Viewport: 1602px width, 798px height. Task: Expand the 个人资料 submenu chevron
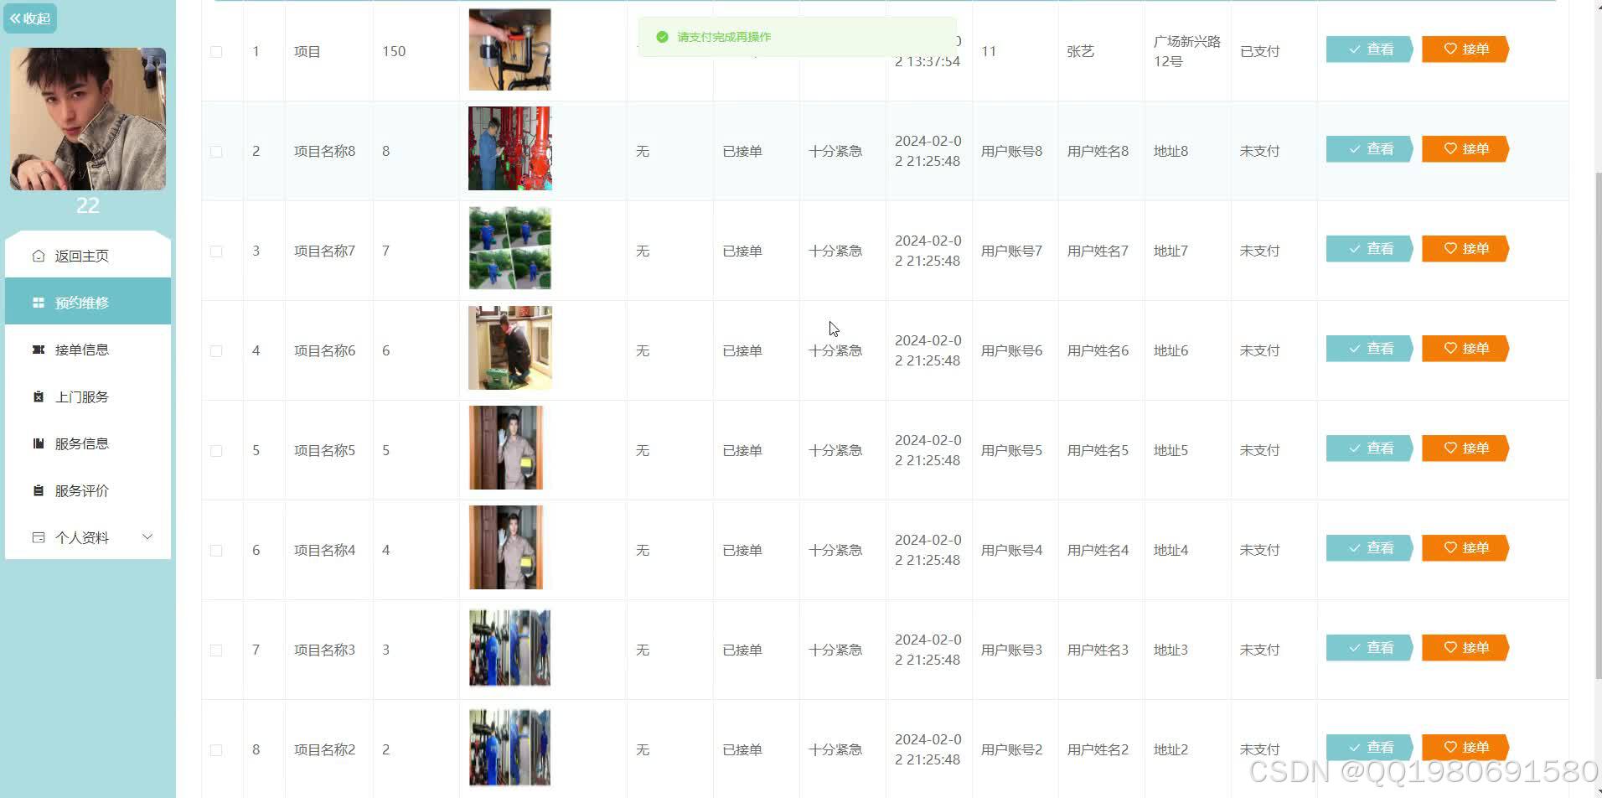pos(147,536)
